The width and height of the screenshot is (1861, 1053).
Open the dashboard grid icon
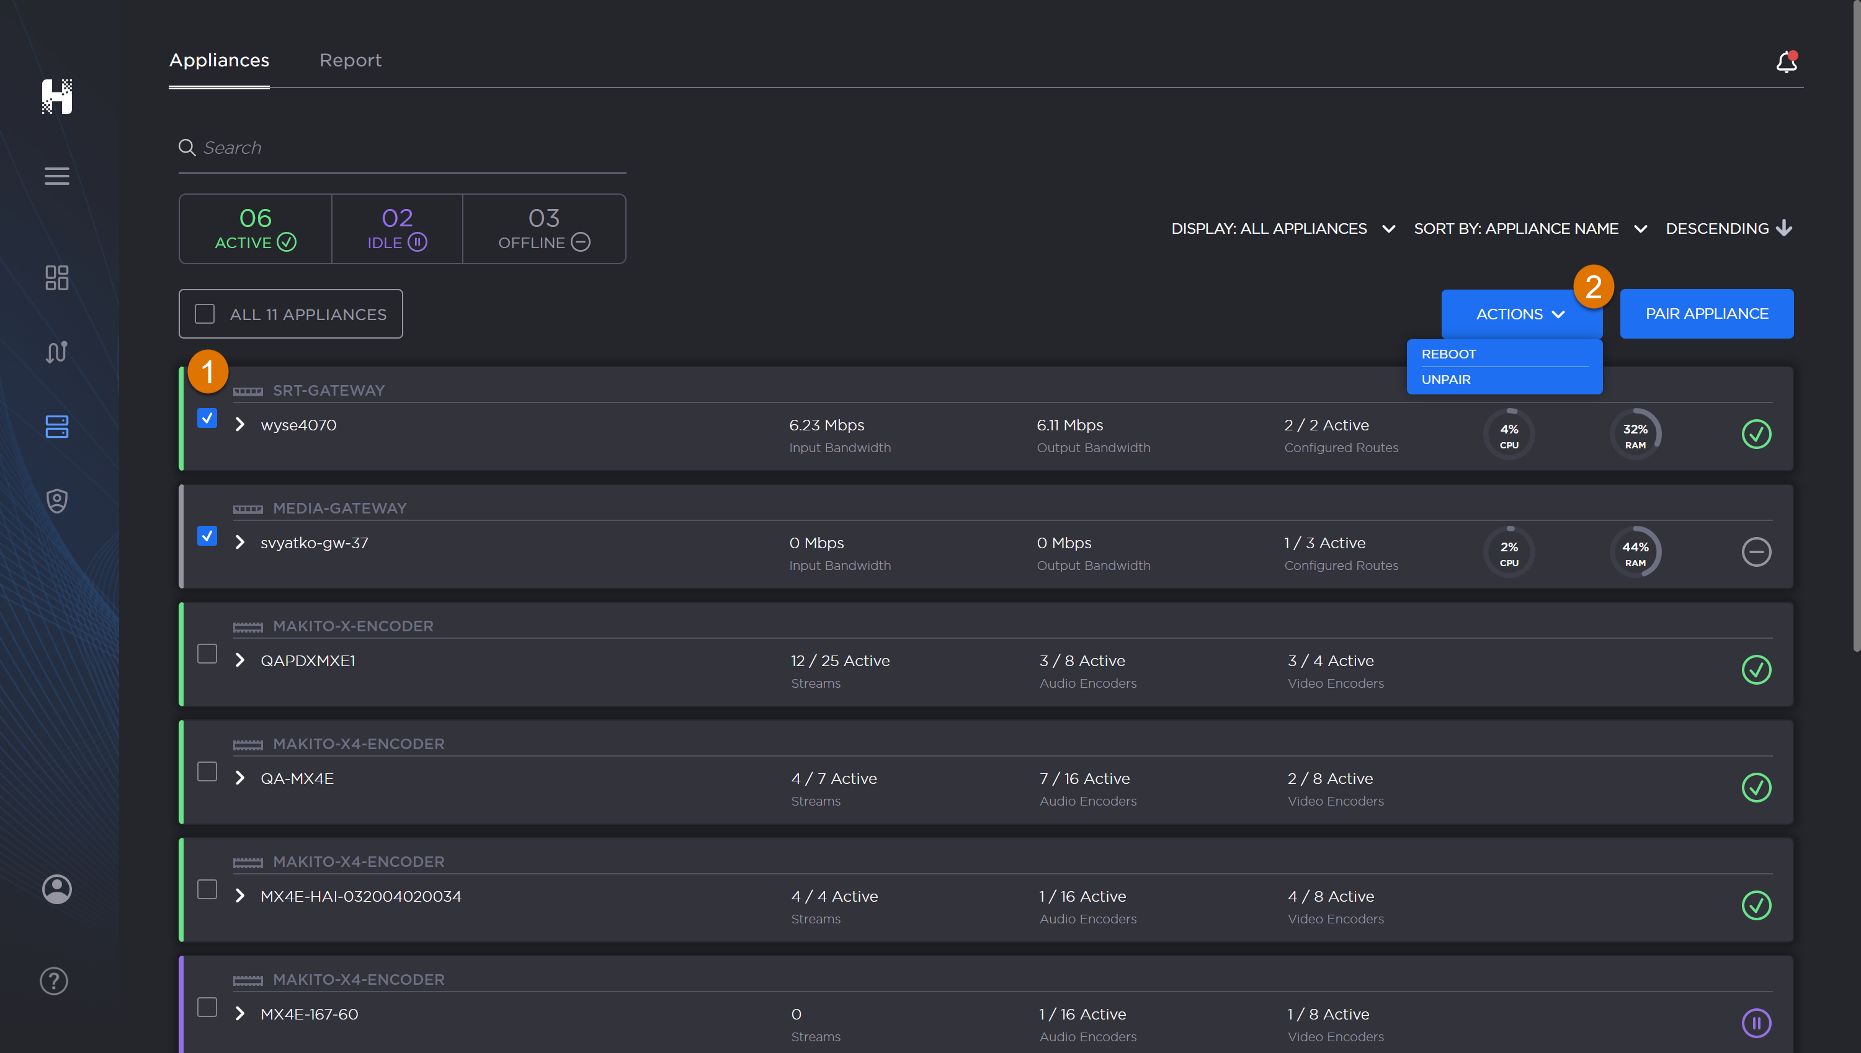coord(56,278)
